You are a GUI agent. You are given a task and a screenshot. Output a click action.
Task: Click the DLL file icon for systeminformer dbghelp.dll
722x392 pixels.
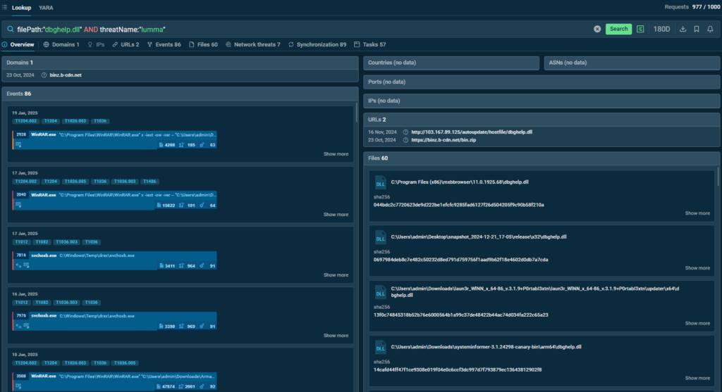click(x=379, y=348)
